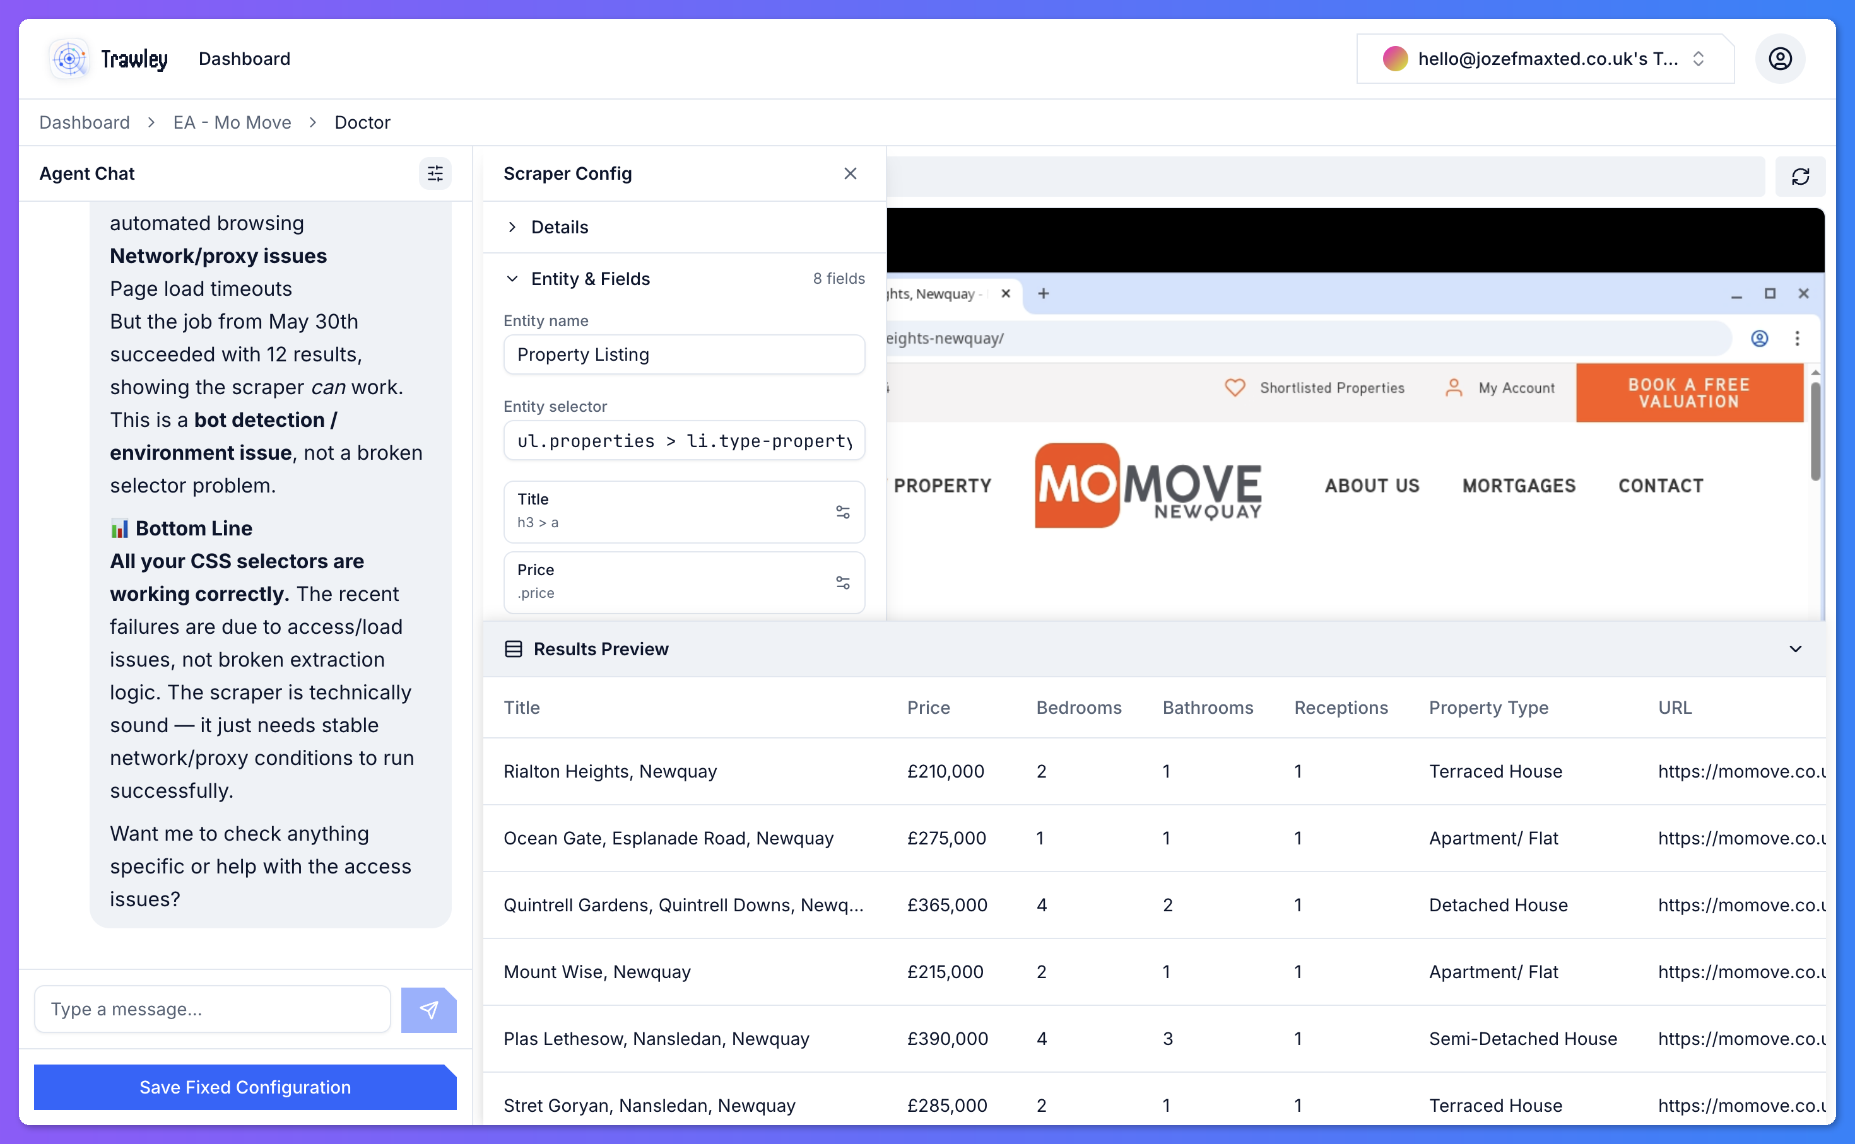The width and height of the screenshot is (1855, 1144).
Task: Click the Price column header
Action: (928, 708)
